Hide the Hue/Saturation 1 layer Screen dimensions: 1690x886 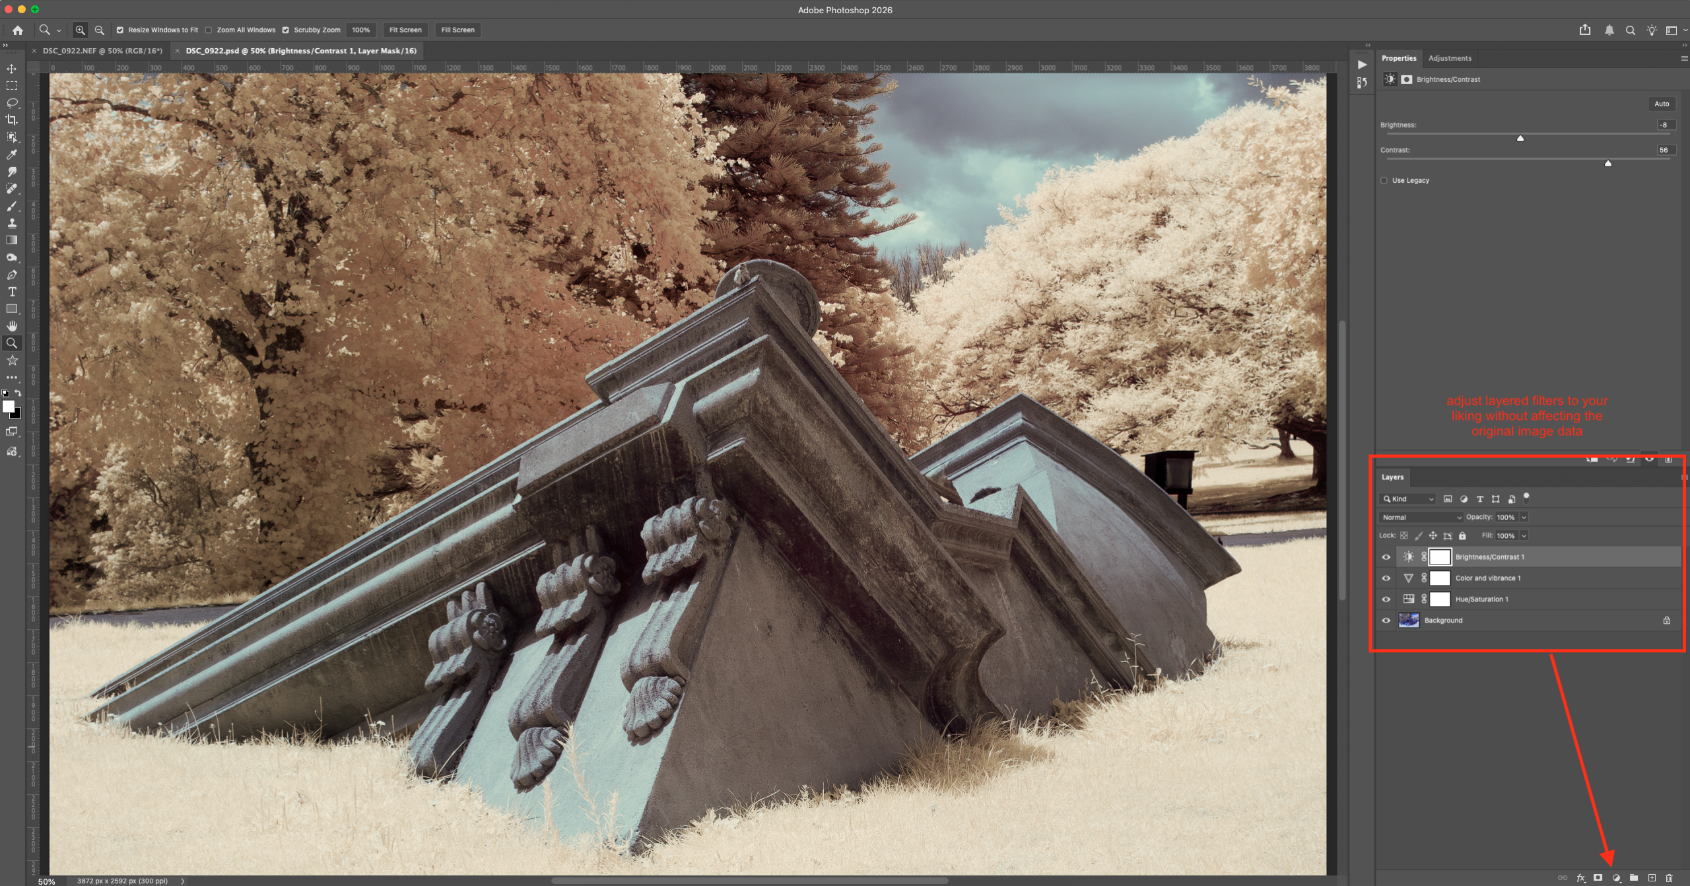click(x=1386, y=599)
